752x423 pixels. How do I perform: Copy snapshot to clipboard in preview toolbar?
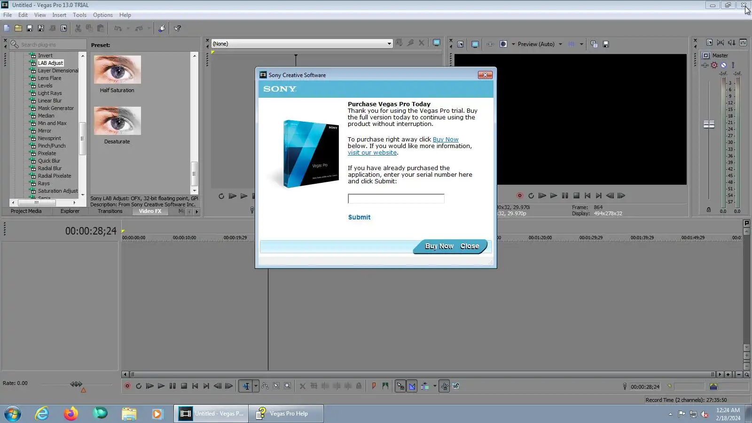[x=594, y=44]
